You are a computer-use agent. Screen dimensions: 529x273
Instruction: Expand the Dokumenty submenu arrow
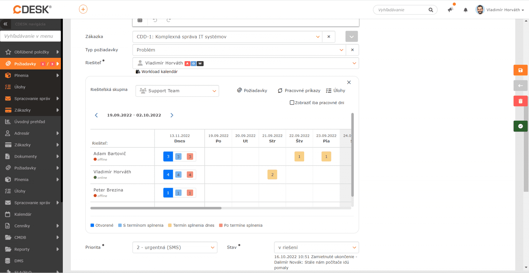(58, 156)
